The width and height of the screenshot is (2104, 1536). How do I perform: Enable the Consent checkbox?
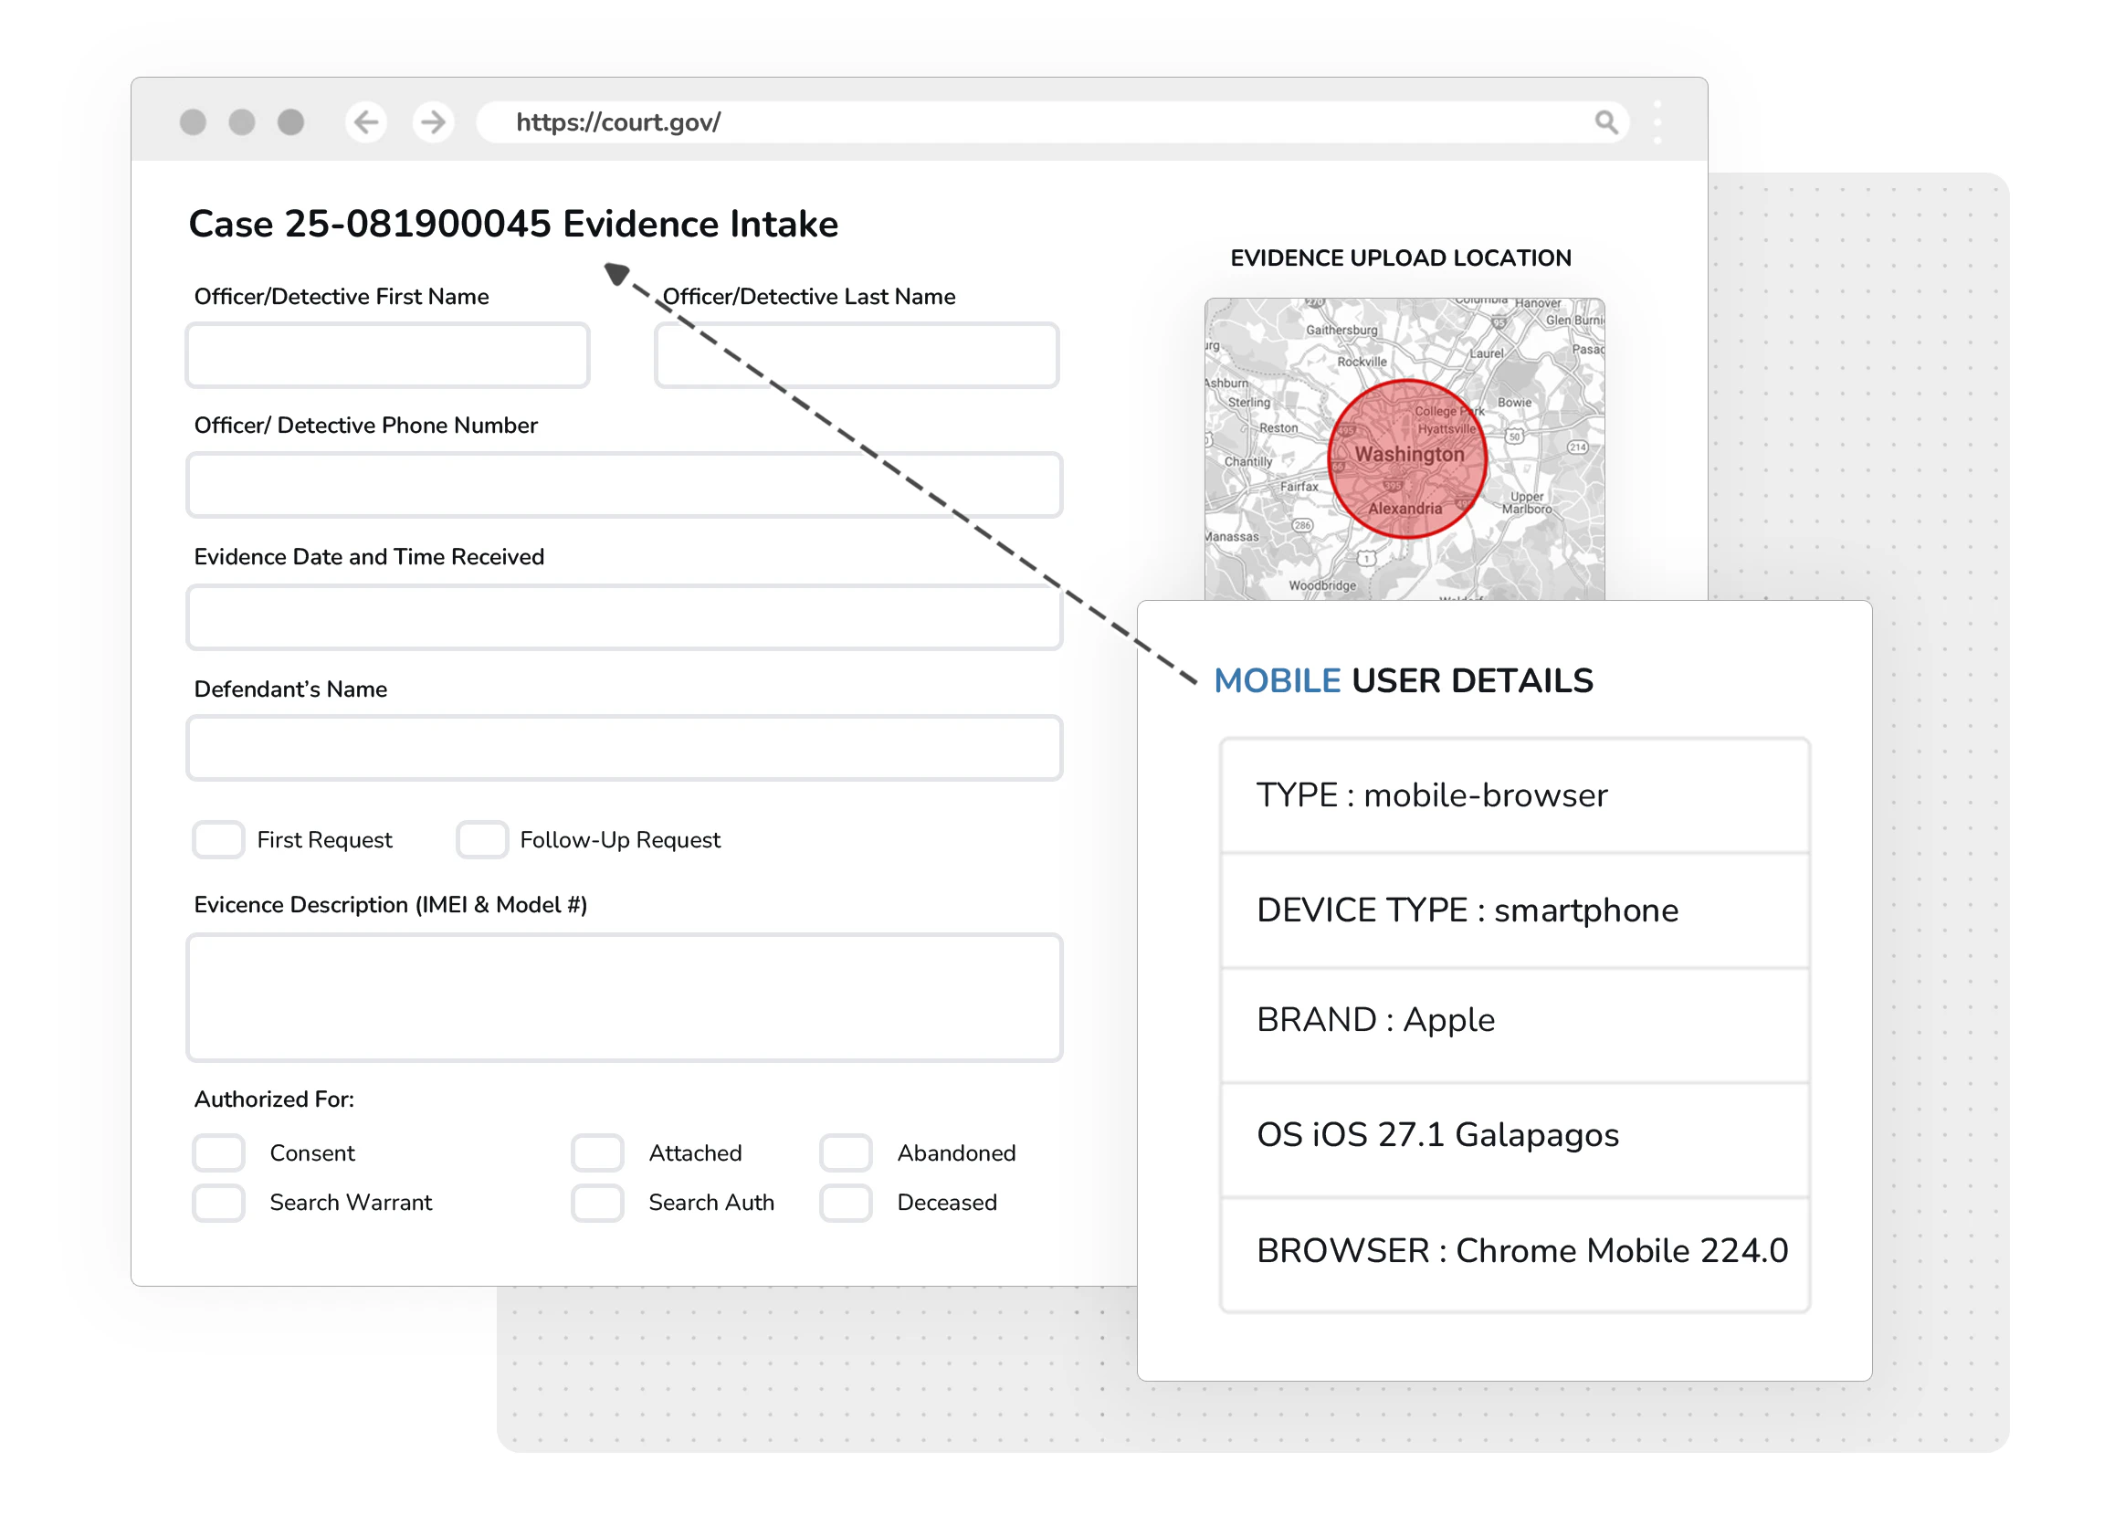218,1153
